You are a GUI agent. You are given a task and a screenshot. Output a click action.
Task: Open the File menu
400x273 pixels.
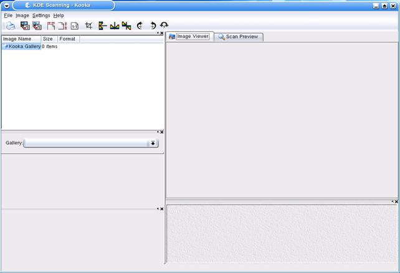point(8,15)
